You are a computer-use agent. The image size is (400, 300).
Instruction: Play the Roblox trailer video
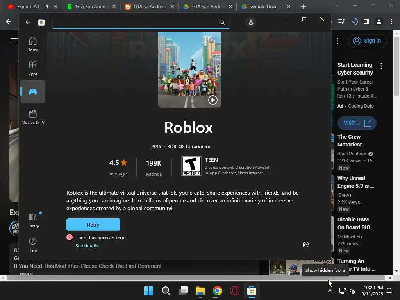pos(213,100)
